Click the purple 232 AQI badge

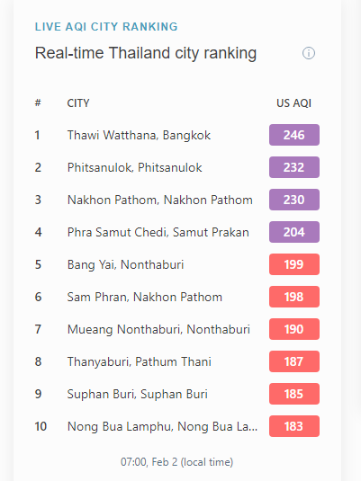294,167
